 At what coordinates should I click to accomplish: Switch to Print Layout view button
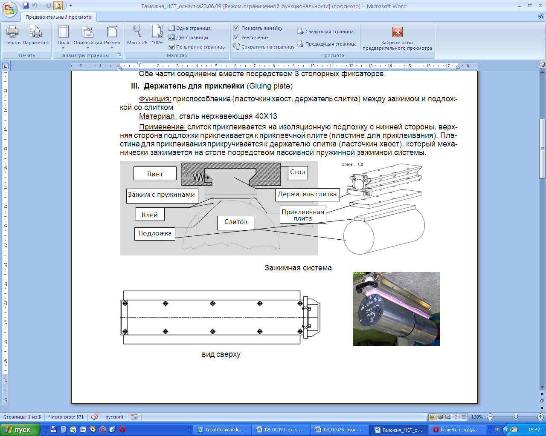[x=433, y=417]
